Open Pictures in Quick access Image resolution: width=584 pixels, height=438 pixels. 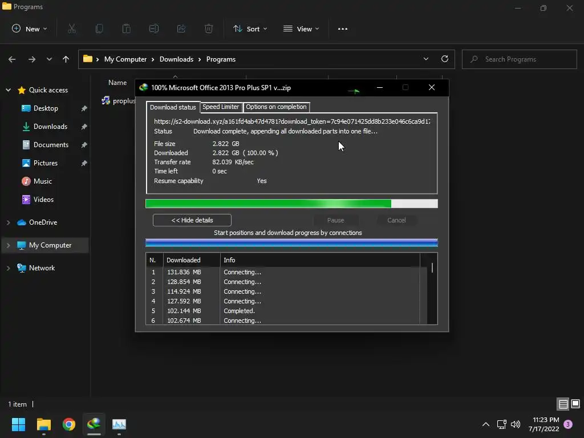pos(46,163)
